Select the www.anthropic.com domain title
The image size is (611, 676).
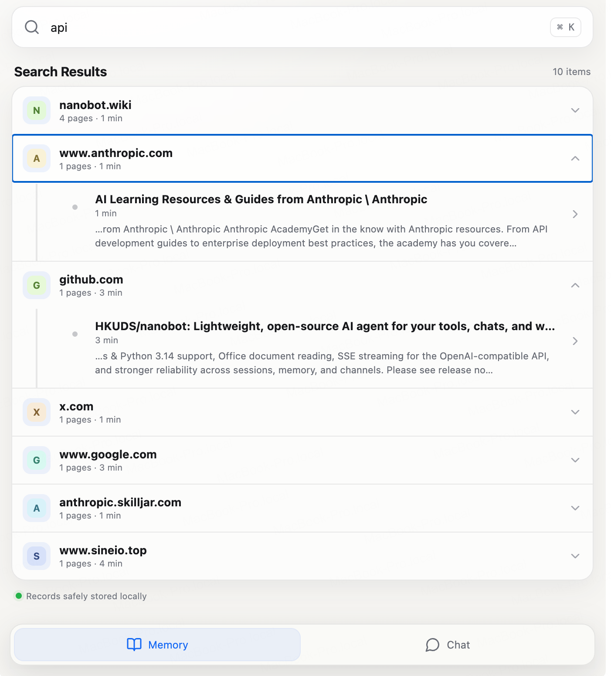point(116,153)
